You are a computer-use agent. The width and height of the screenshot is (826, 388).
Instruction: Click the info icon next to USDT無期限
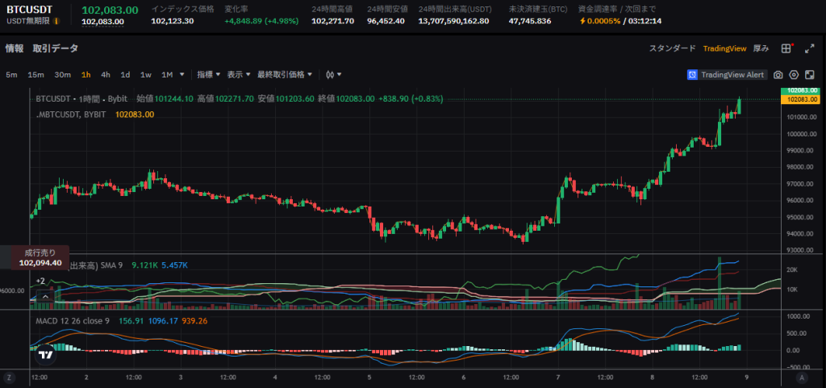56,21
